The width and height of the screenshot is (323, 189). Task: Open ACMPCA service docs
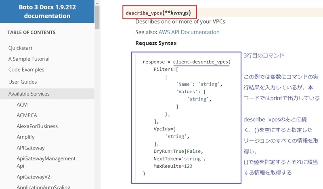tap(27, 115)
